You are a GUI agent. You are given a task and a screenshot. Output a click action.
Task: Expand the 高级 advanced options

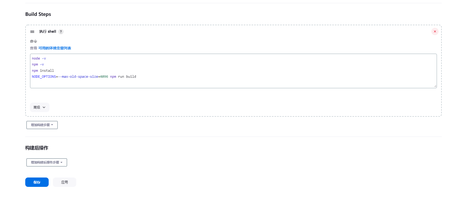40,107
